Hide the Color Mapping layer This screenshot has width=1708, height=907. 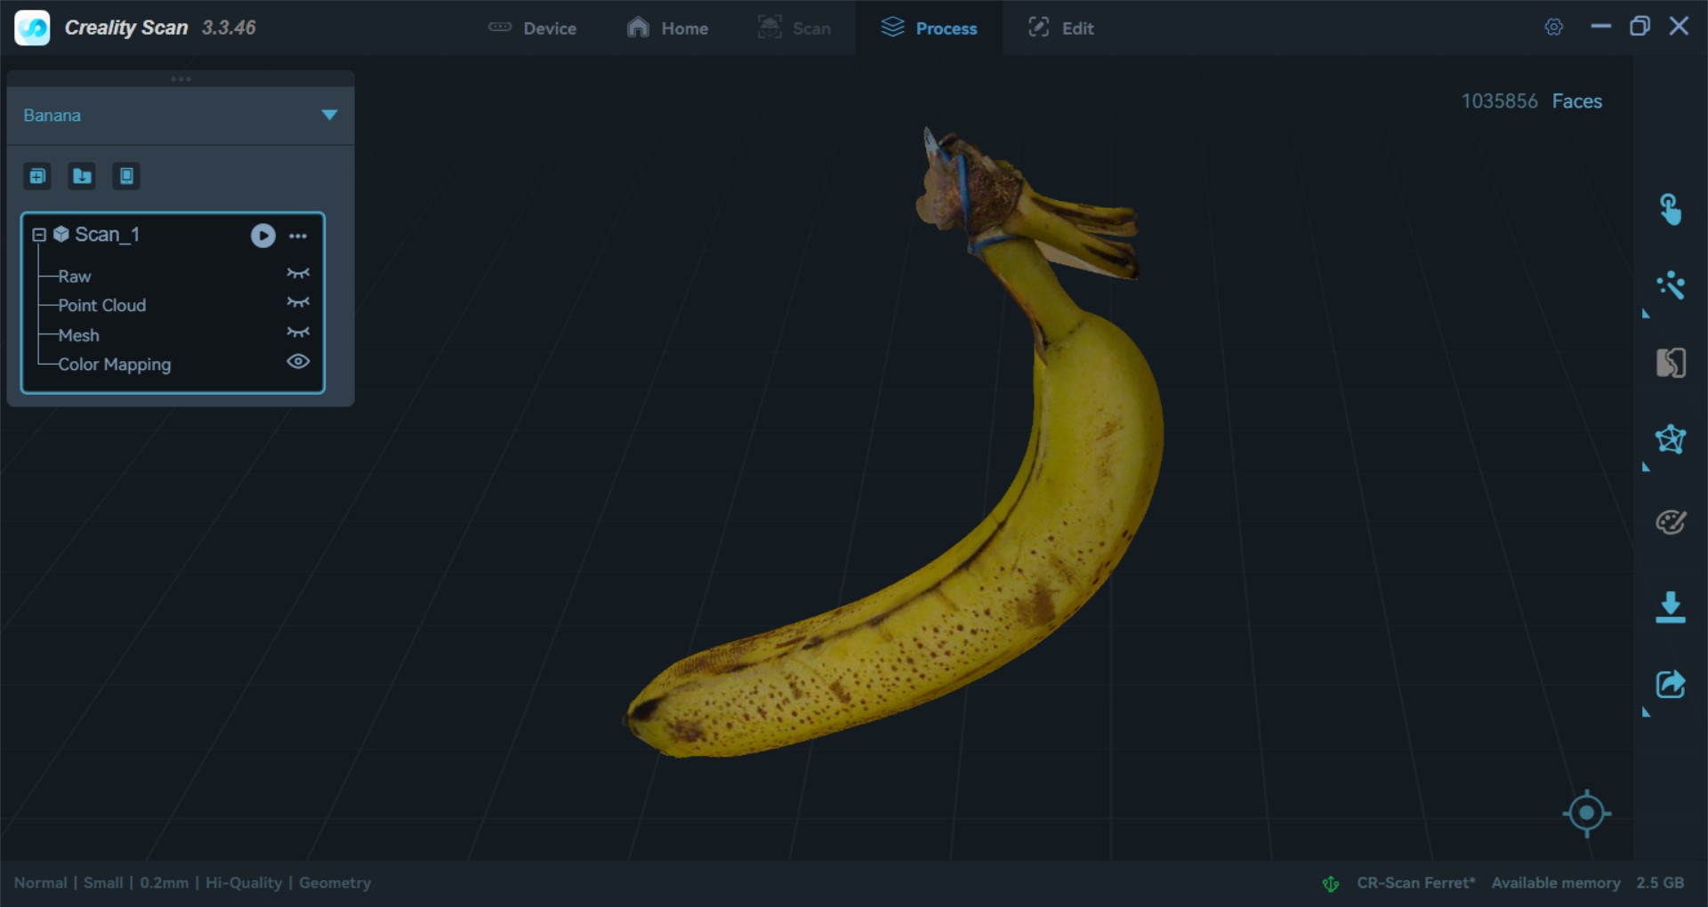[x=298, y=361]
